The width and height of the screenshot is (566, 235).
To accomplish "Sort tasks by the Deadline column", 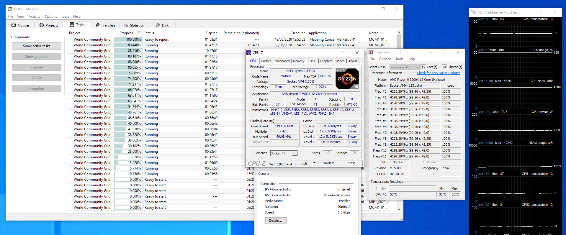I will (284, 33).
